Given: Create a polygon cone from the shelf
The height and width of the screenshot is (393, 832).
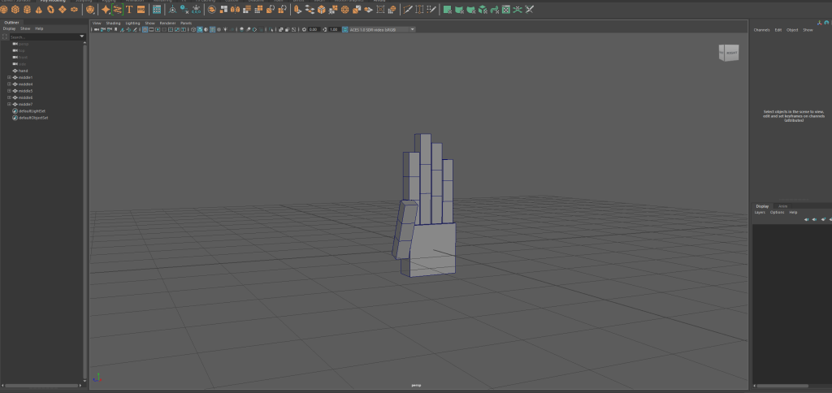Looking at the screenshot, I should tap(39, 10).
